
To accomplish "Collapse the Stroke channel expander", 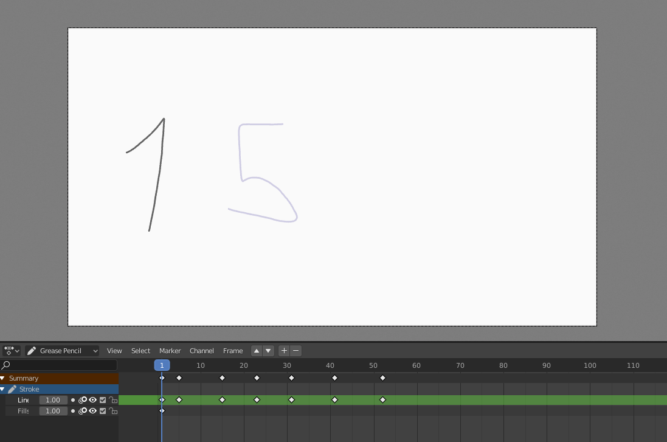I will pos(3,389).
